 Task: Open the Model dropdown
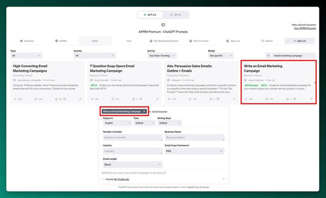point(221,55)
